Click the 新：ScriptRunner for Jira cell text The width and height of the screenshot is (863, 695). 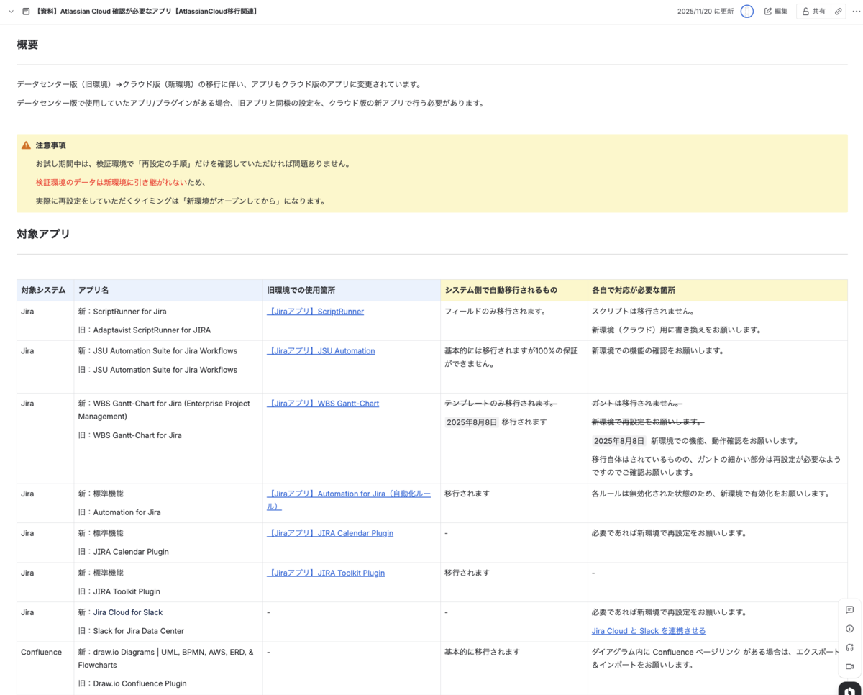pyautogui.click(x=122, y=312)
